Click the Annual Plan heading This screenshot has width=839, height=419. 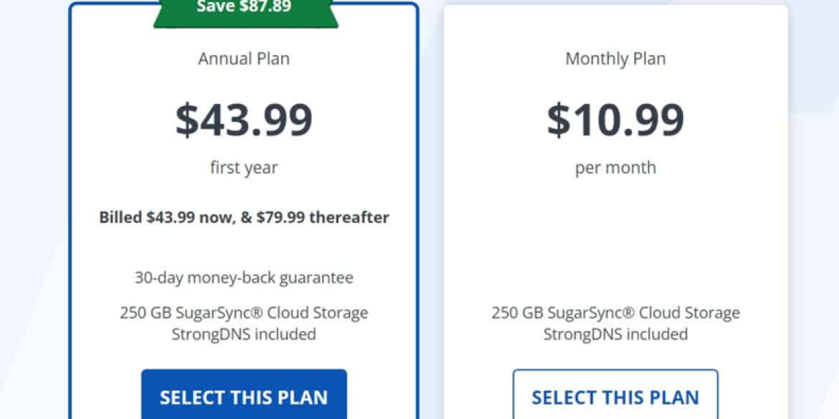click(x=244, y=59)
